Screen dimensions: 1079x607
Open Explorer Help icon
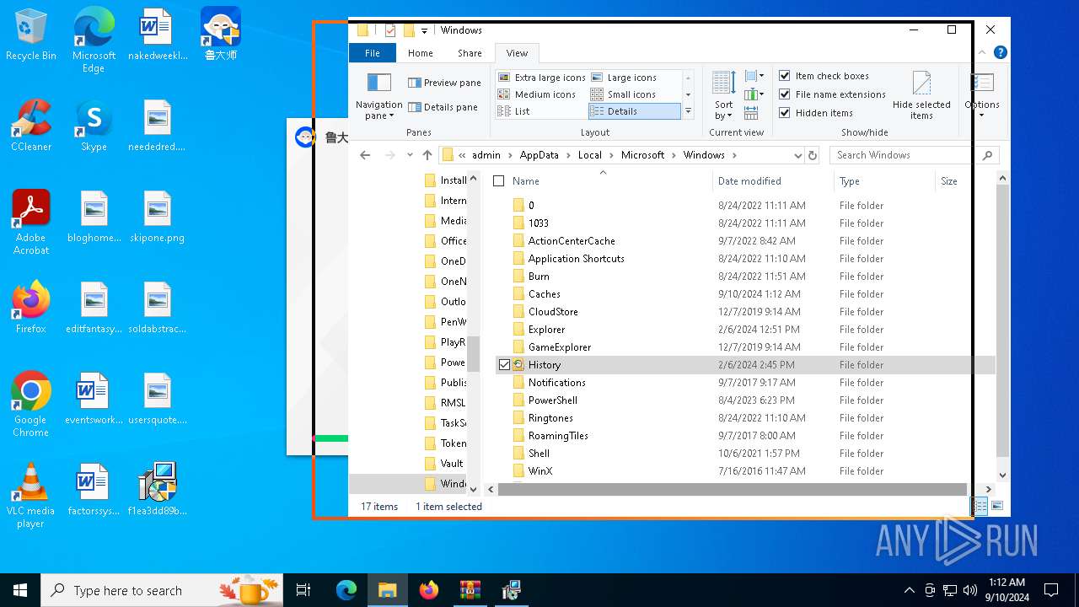pyautogui.click(x=1000, y=52)
